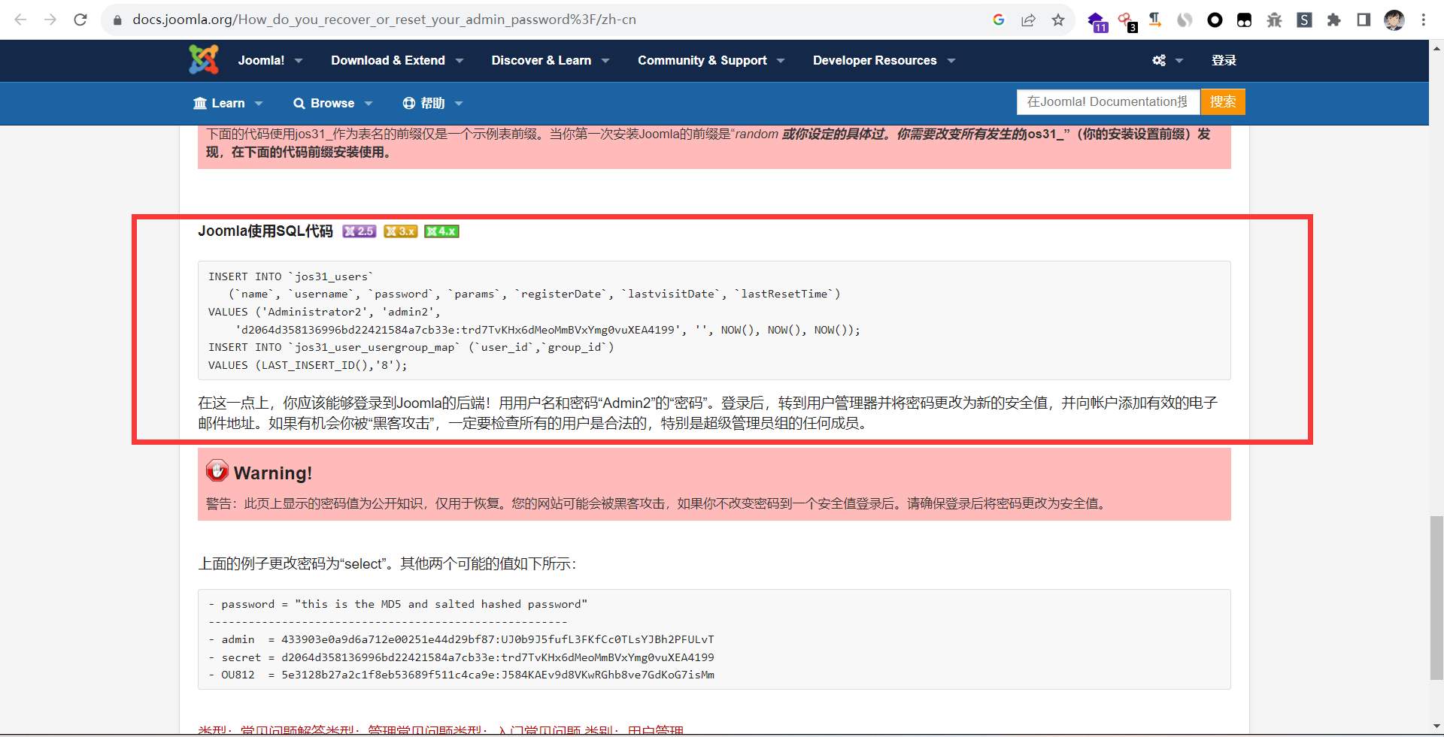Click the Joomla 4.x version badge
1444x737 pixels.
441,231
